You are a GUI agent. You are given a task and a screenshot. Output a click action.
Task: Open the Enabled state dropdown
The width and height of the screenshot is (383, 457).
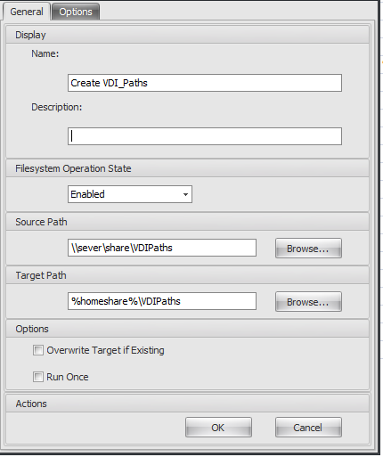point(130,194)
